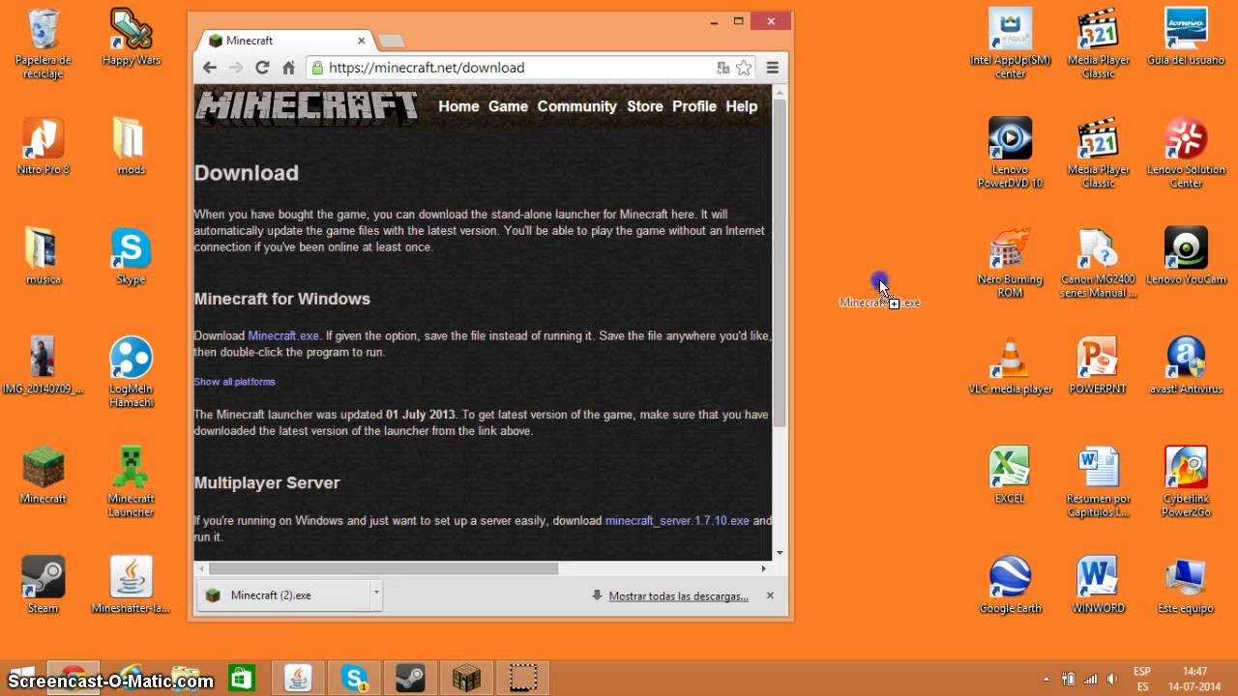Select musica folder desktop icon
The height and width of the screenshot is (696, 1238).
point(44,256)
